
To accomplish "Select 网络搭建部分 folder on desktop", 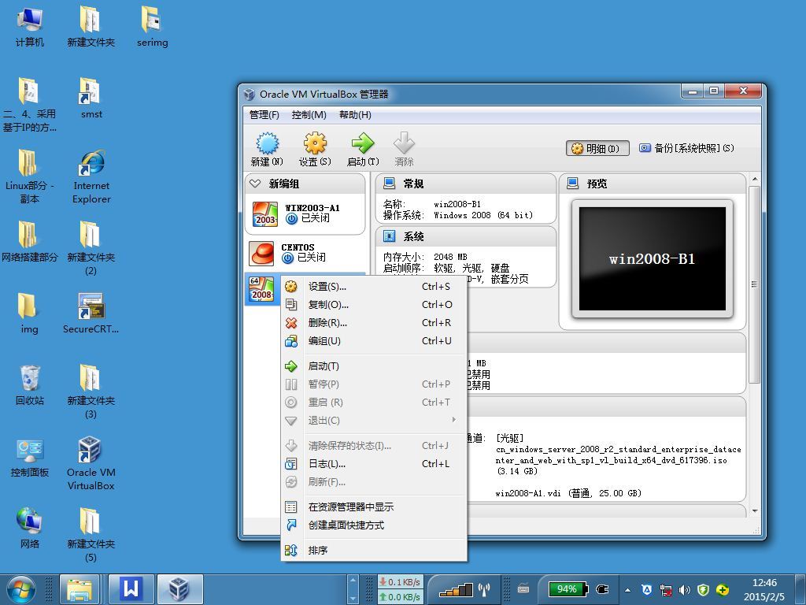I will 29,242.
